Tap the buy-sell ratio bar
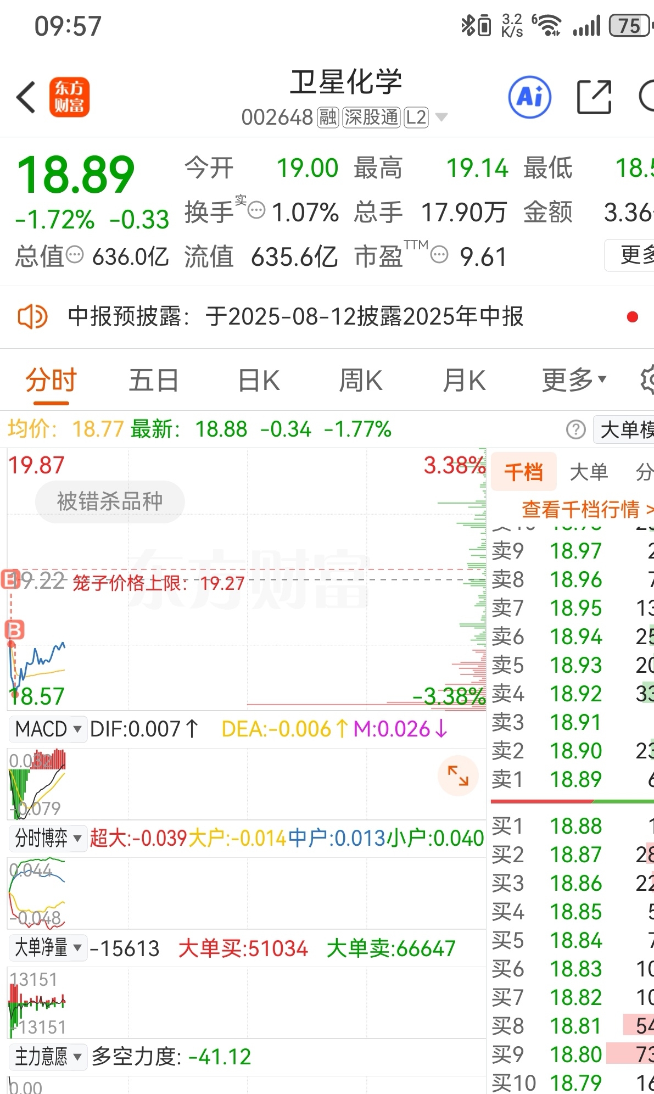 pyautogui.click(x=572, y=802)
